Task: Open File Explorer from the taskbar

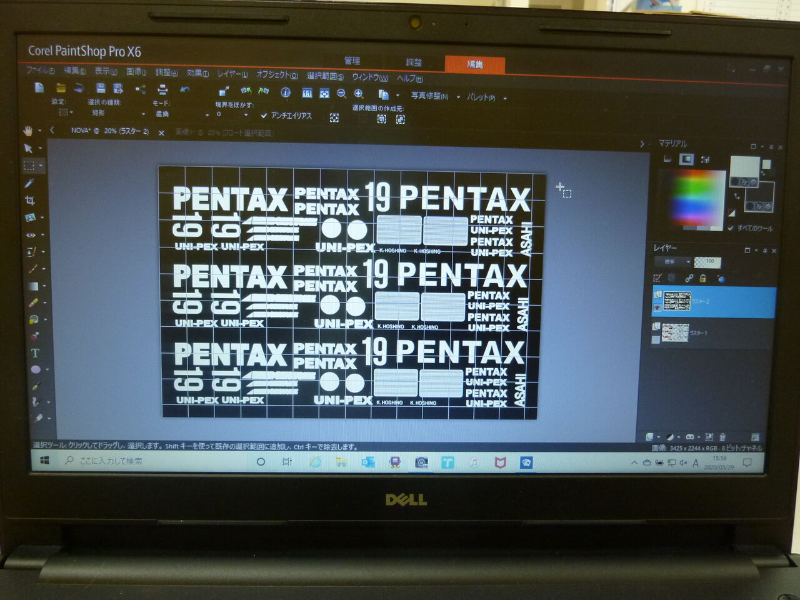Action: tap(341, 462)
